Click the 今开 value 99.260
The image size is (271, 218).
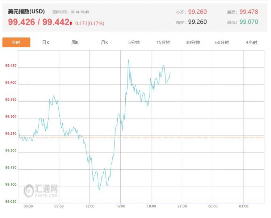click(x=197, y=12)
